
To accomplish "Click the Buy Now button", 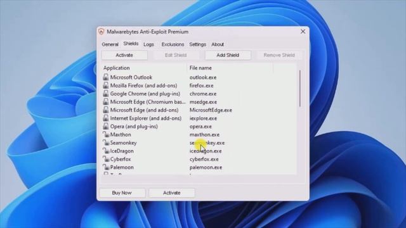I will [x=122, y=193].
